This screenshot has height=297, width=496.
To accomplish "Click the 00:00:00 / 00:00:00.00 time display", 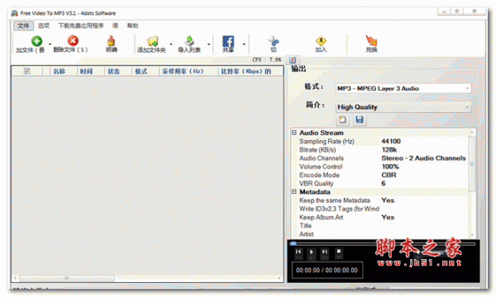I will [x=327, y=270].
